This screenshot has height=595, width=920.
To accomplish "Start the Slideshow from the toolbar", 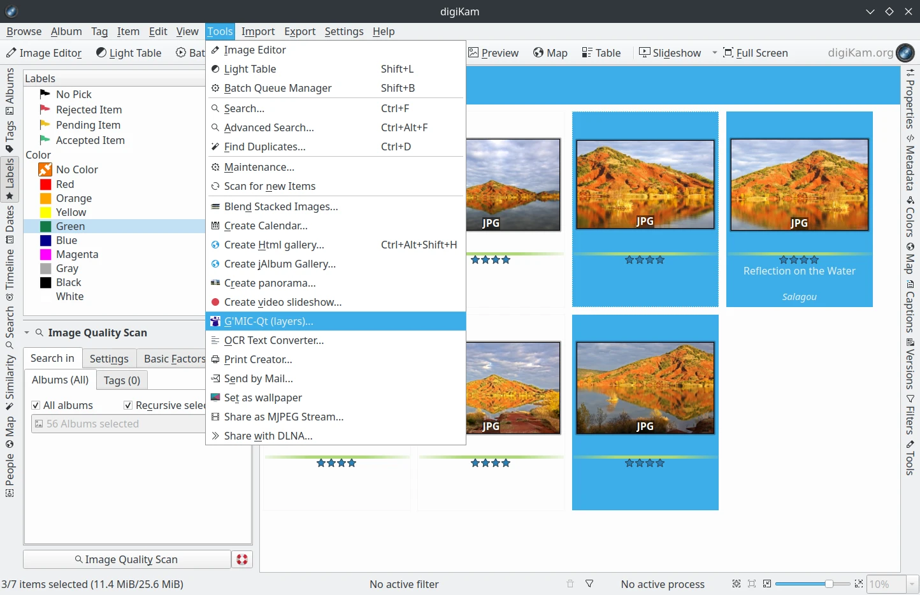I will pyautogui.click(x=670, y=53).
